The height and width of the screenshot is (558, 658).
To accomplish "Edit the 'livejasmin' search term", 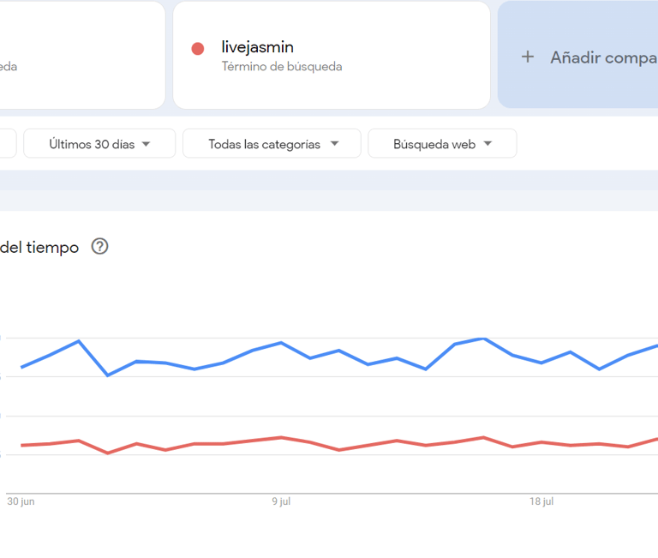I will [257, 47].
